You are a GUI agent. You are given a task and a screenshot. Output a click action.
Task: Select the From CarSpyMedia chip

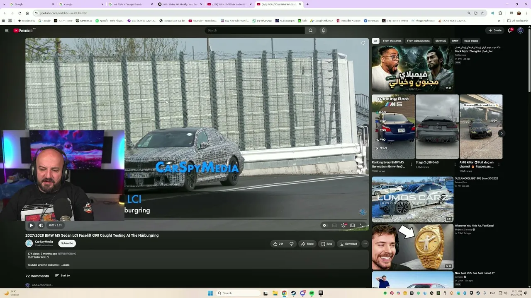click(x=418, y=41)
